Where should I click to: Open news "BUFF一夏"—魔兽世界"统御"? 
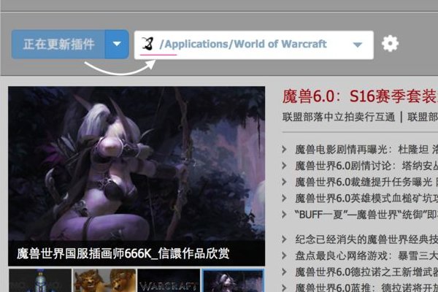click(x=366, y=215)
